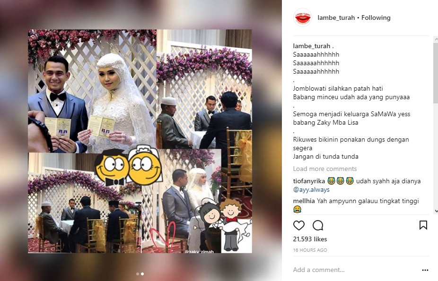Visit the @ayy.always mention link

(311, 189)
